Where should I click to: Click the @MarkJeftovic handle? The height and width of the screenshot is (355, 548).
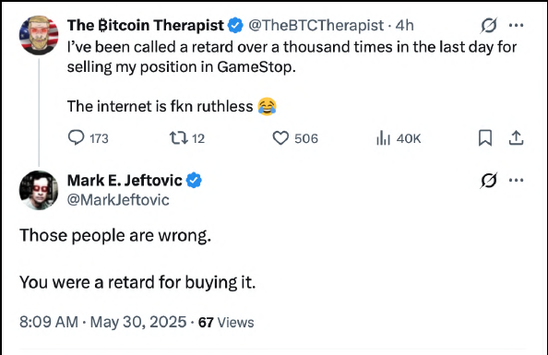coord(118,200)
